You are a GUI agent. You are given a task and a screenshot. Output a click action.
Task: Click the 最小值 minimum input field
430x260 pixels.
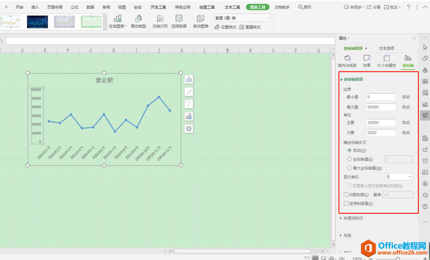click(x=381, y=97)
